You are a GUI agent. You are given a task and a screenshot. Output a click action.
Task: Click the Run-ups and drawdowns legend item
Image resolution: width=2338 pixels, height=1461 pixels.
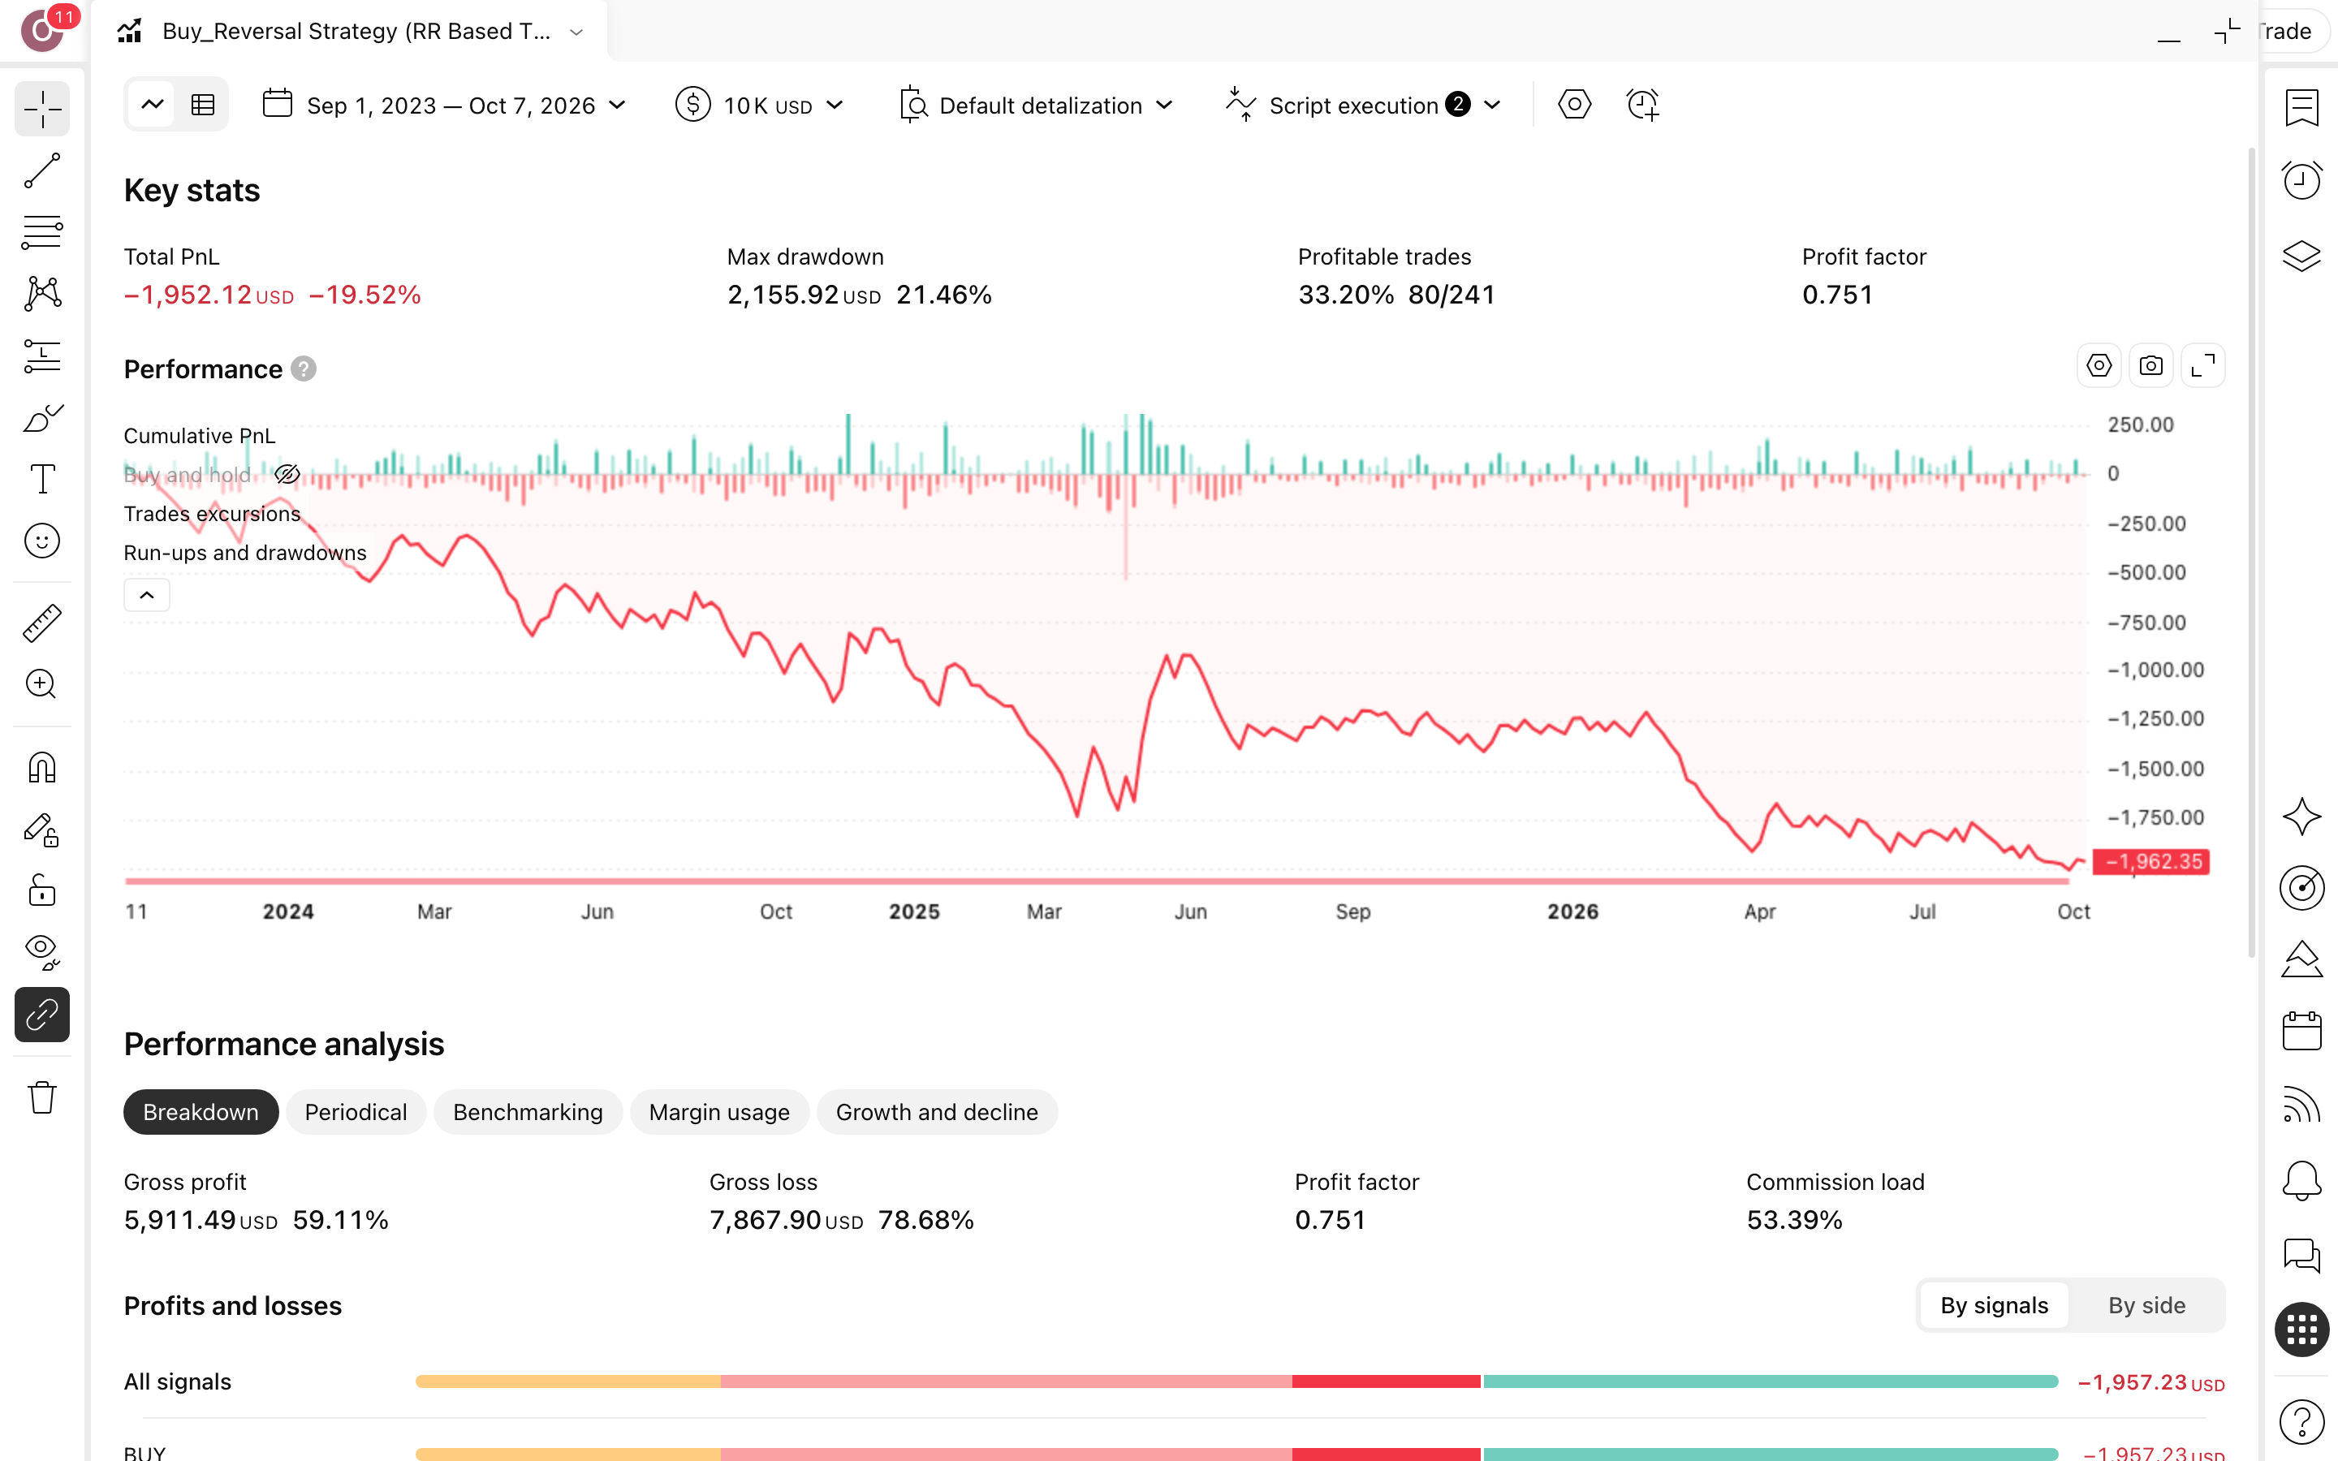[x=244, y=553]
